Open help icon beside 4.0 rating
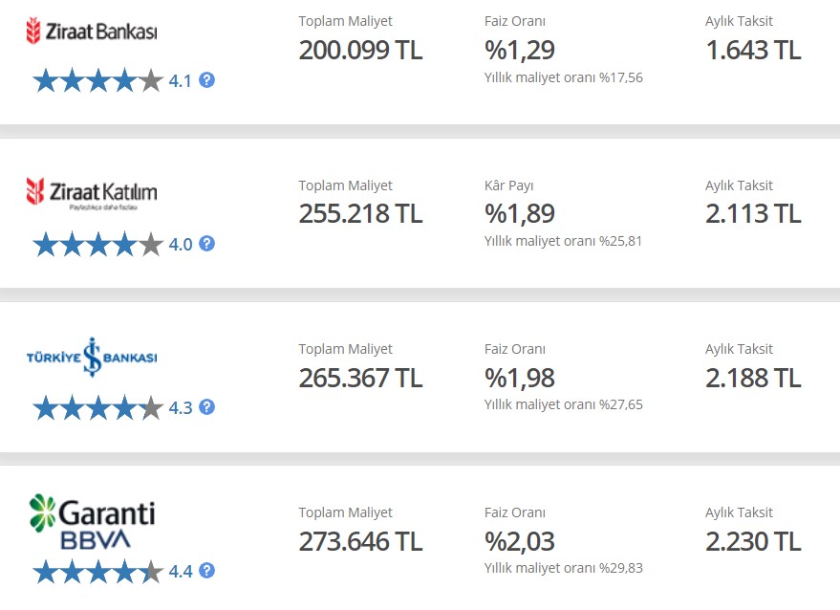The image size is (840, 610). [x=206, y=244]
